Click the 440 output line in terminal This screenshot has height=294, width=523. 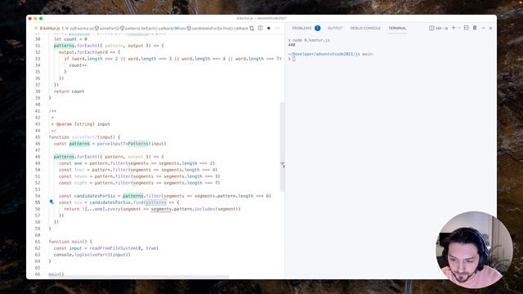click(x=292, y=45)
